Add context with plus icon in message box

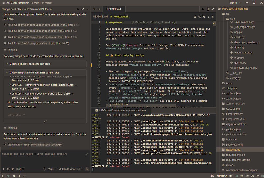click(4, 169)
